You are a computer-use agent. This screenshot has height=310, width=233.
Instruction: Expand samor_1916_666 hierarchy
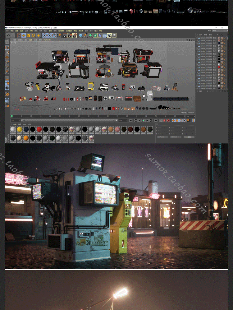pyautogui.click(x=197, y=54)
